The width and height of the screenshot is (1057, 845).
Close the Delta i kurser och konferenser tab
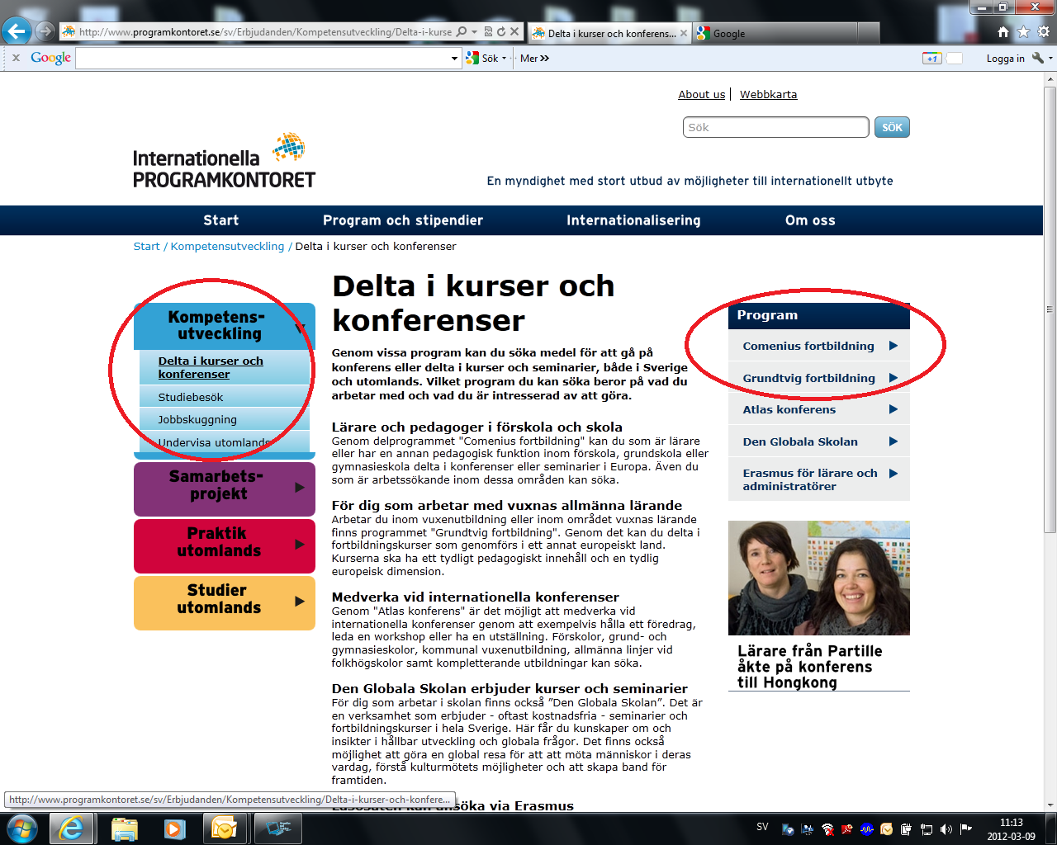[x=684, y=33]
